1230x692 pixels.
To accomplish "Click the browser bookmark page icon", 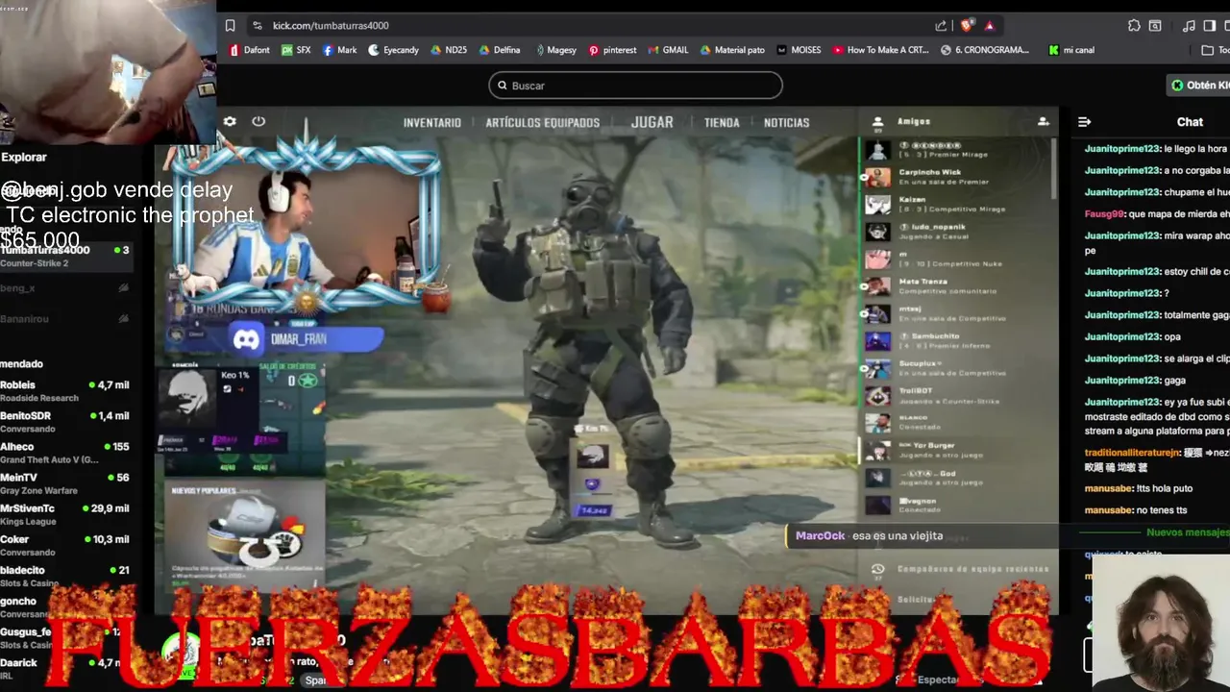I will [230, 26].
